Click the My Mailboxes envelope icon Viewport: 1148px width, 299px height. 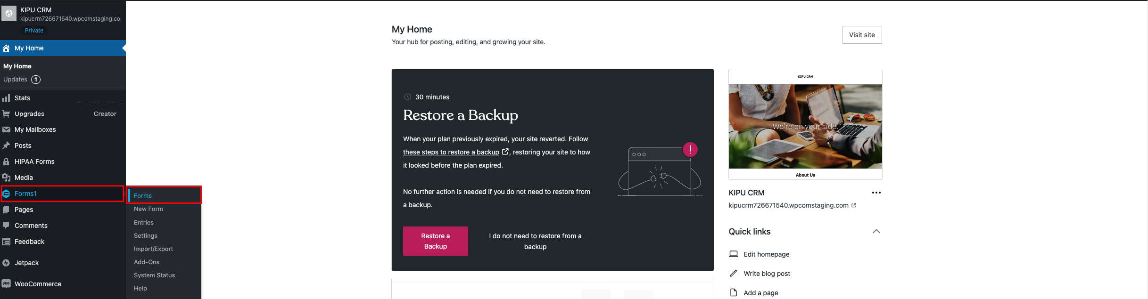click(6, 129)
